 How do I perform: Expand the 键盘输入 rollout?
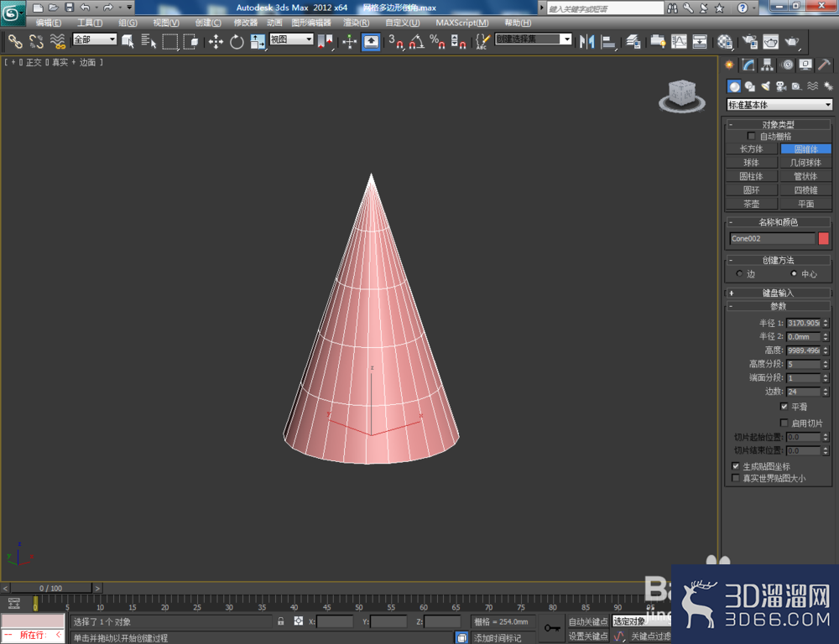778,293
